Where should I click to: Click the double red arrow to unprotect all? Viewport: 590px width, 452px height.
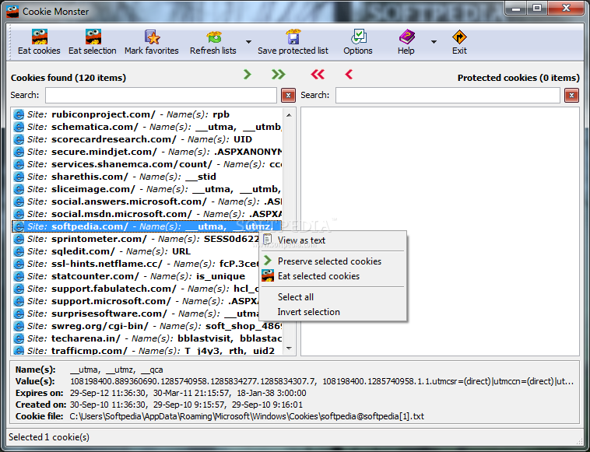[x=318, y=75]
